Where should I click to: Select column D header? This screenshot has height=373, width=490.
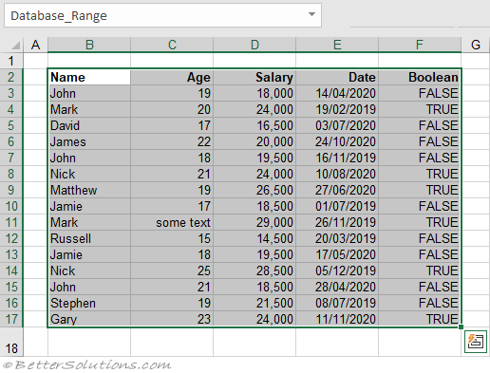(x=254, y=45)
